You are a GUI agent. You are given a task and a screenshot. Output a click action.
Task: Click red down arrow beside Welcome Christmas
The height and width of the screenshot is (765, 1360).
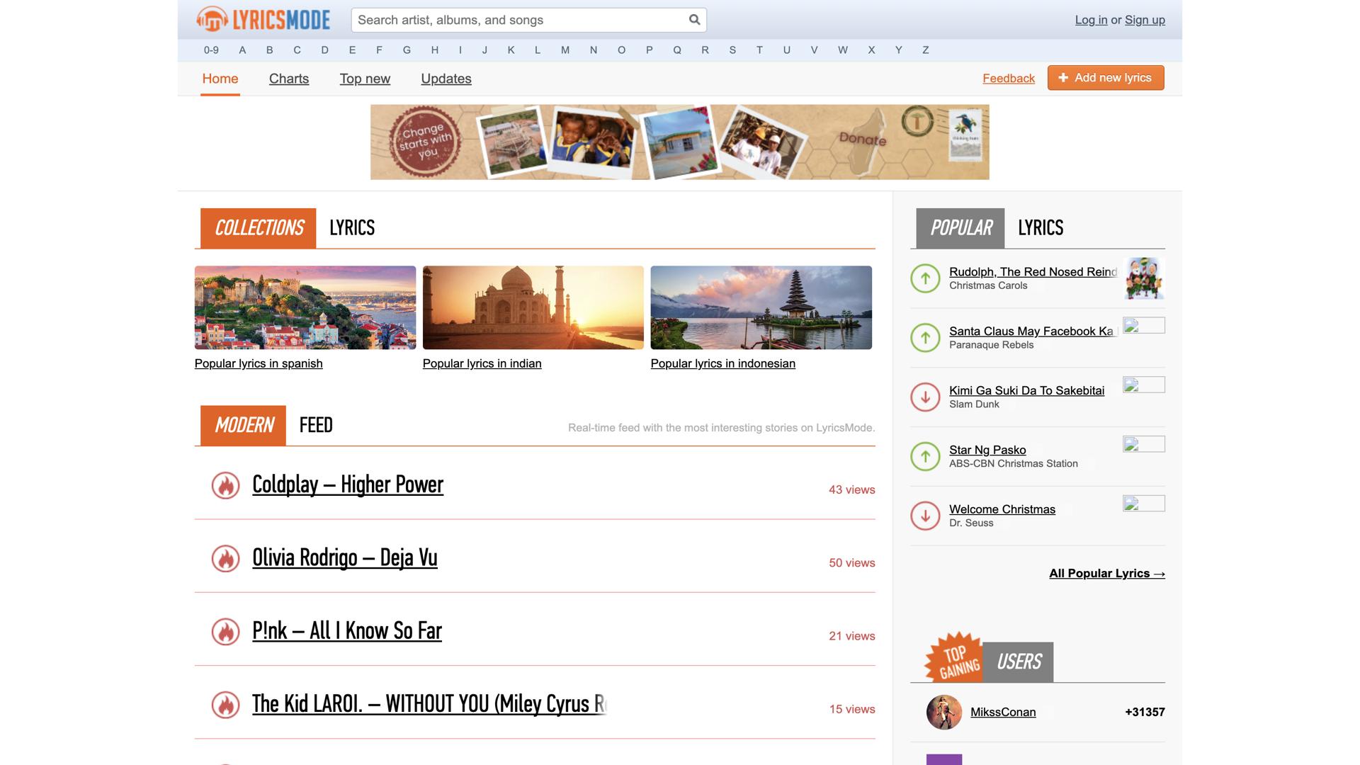[925, 516]
